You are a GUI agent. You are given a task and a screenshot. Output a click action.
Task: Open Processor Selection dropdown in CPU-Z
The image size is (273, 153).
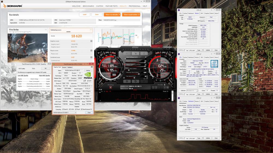[192, 90]
